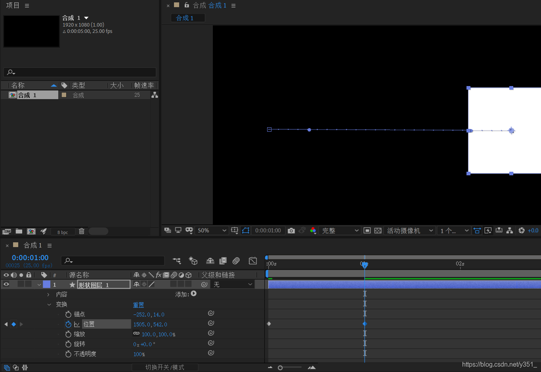The image size is (541, 372).
Task: Toggle the 缩放 stopwatch
Action: pos(68,334)
